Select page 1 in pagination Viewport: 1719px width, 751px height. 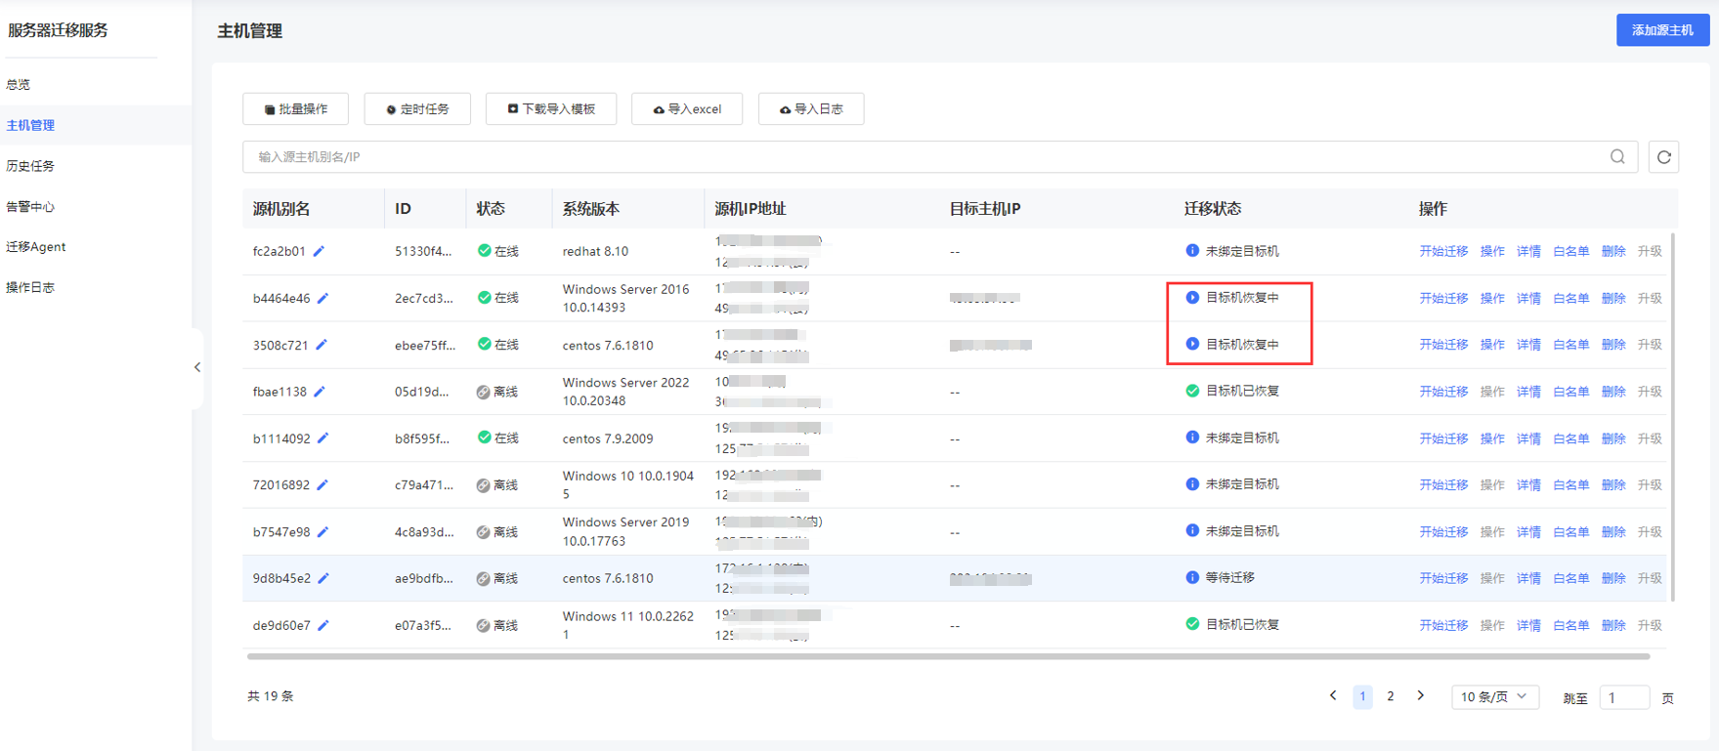pos(1362,696)
